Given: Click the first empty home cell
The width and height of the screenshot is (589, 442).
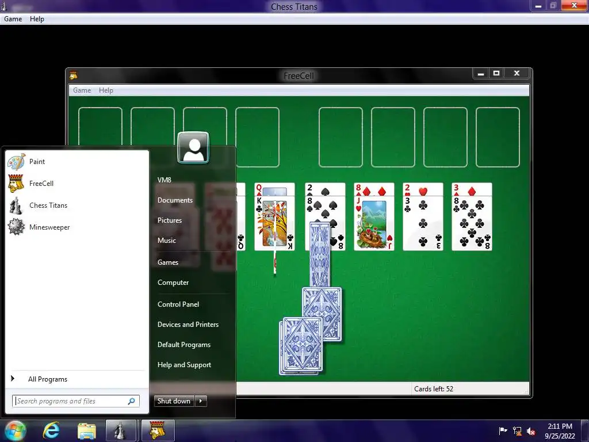Looking at the screenshot, I should tap(341, 137).
